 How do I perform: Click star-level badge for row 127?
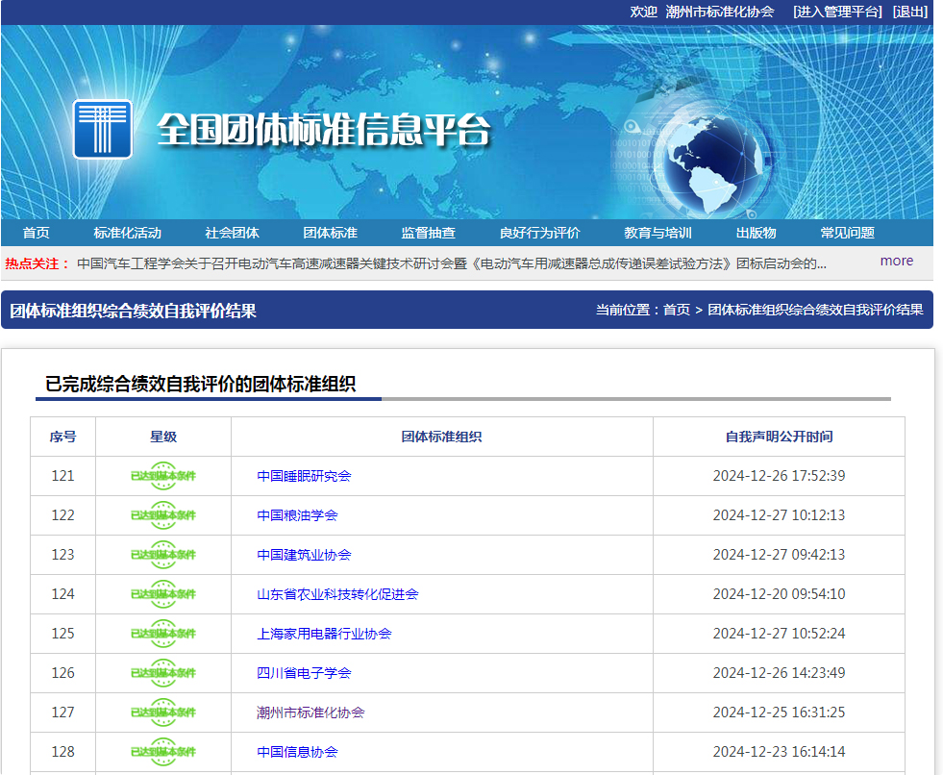pos(163,712)
